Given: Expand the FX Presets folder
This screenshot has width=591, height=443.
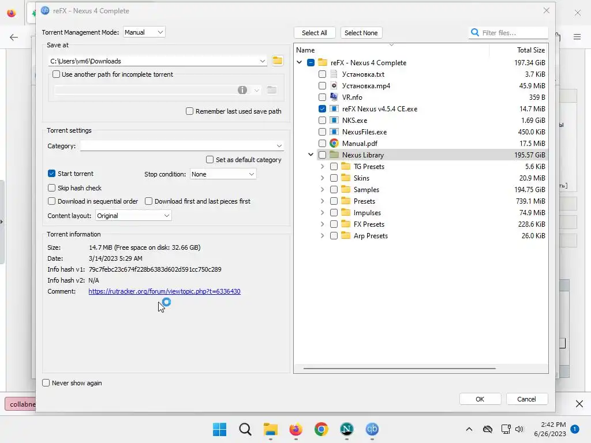Looking at the screenshot, I should point(322,224).
